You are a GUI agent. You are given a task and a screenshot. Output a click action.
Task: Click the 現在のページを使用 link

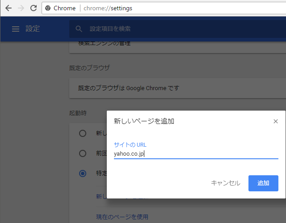122,217
